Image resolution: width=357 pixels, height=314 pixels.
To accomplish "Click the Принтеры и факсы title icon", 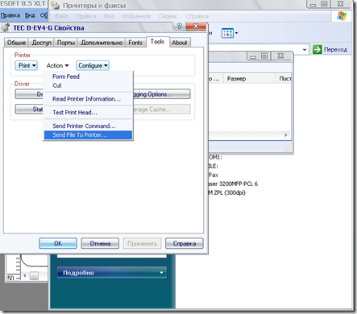I will [x=56, y=6].
